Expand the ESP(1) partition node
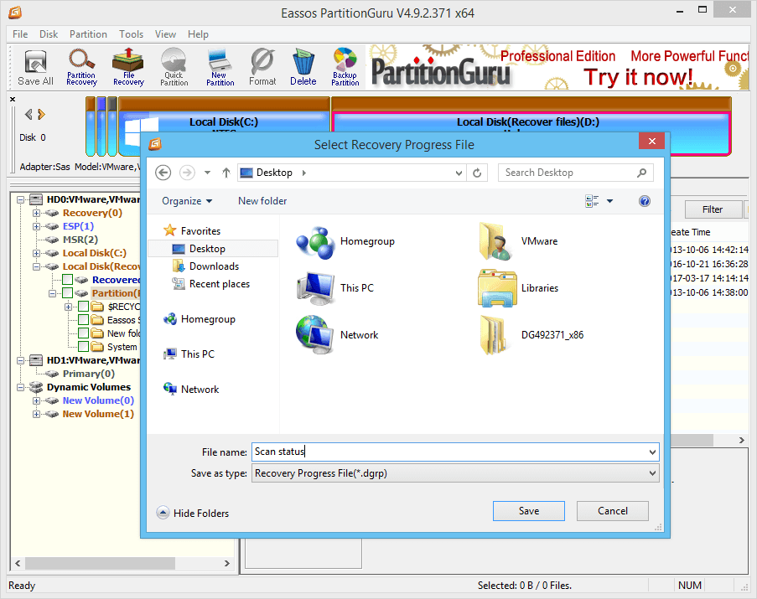The image size is (757, 599). coord(36,226)
